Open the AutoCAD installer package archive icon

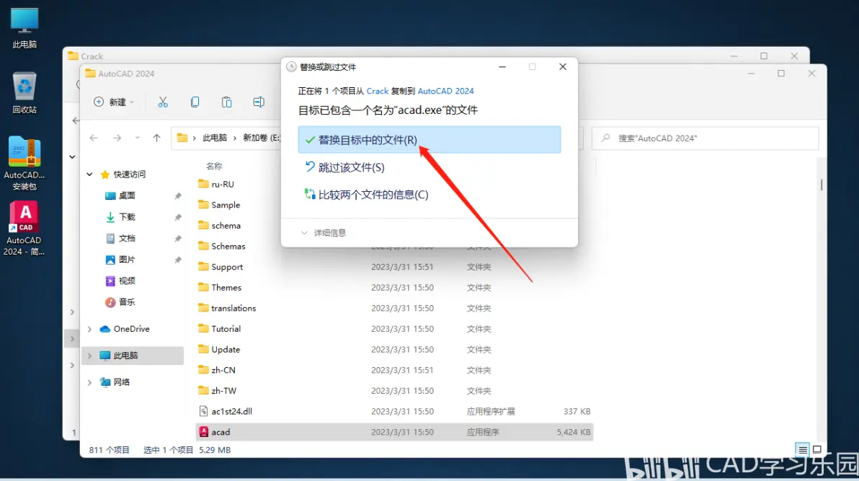click(x=24, y=163)
